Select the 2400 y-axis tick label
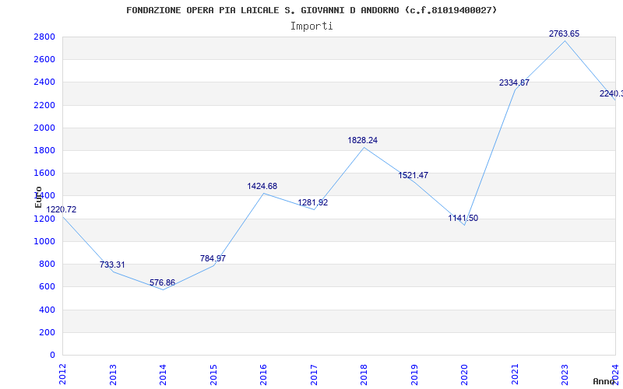Viewport: 623px width, 389px height. click(44, 82)
